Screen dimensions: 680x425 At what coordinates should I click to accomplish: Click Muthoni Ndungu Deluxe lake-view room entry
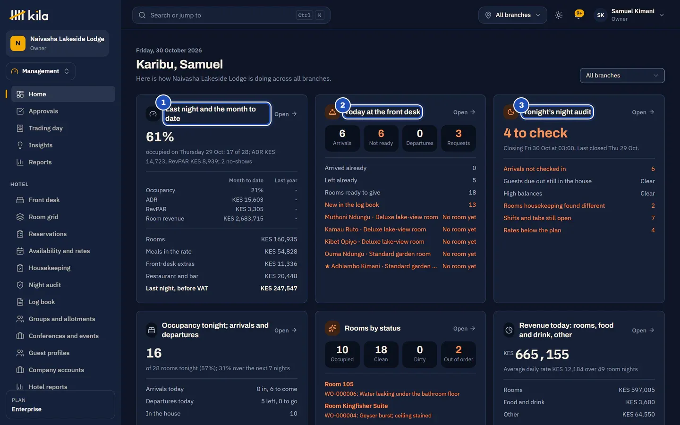400,217
